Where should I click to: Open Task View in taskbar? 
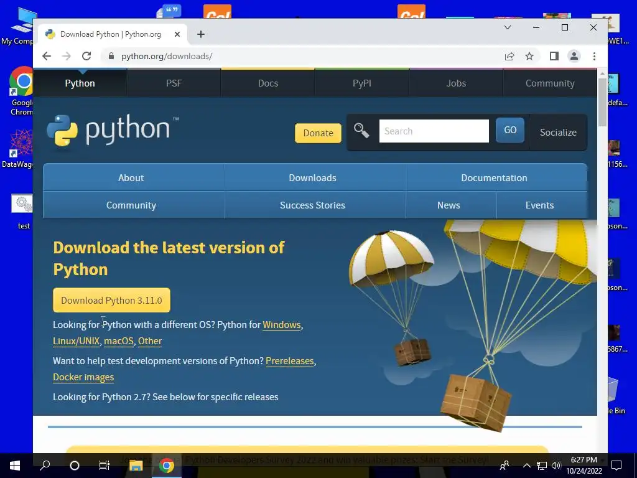click(105, 466)
